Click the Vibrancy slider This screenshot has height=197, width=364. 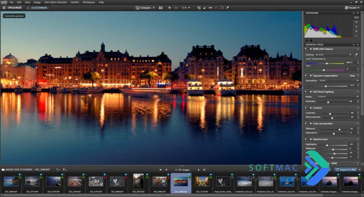point(333,129)
